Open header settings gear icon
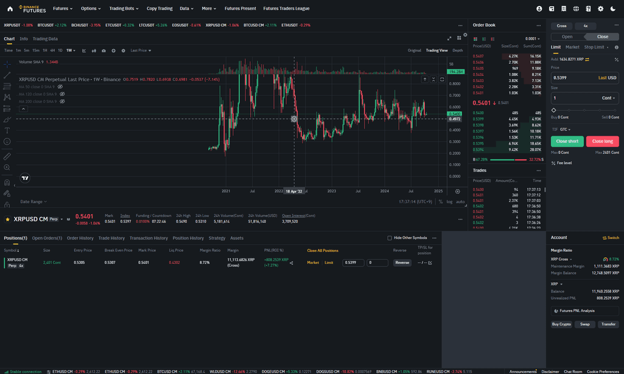 click(x=600, y=9)
